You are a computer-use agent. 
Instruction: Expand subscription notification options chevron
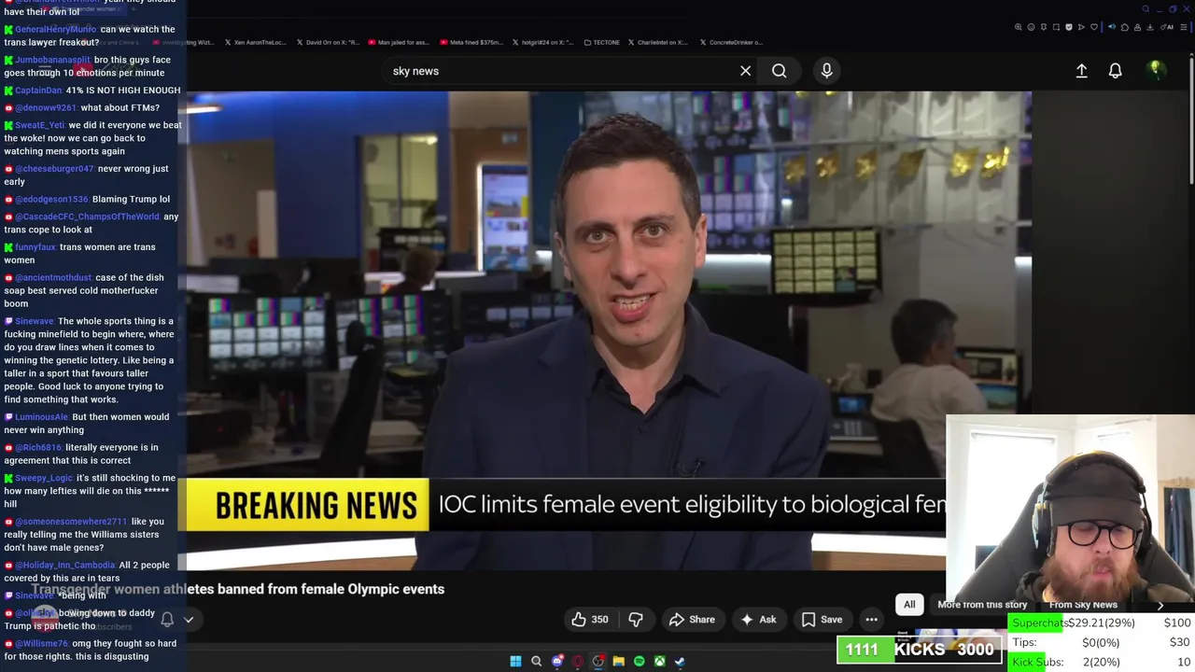189,619
